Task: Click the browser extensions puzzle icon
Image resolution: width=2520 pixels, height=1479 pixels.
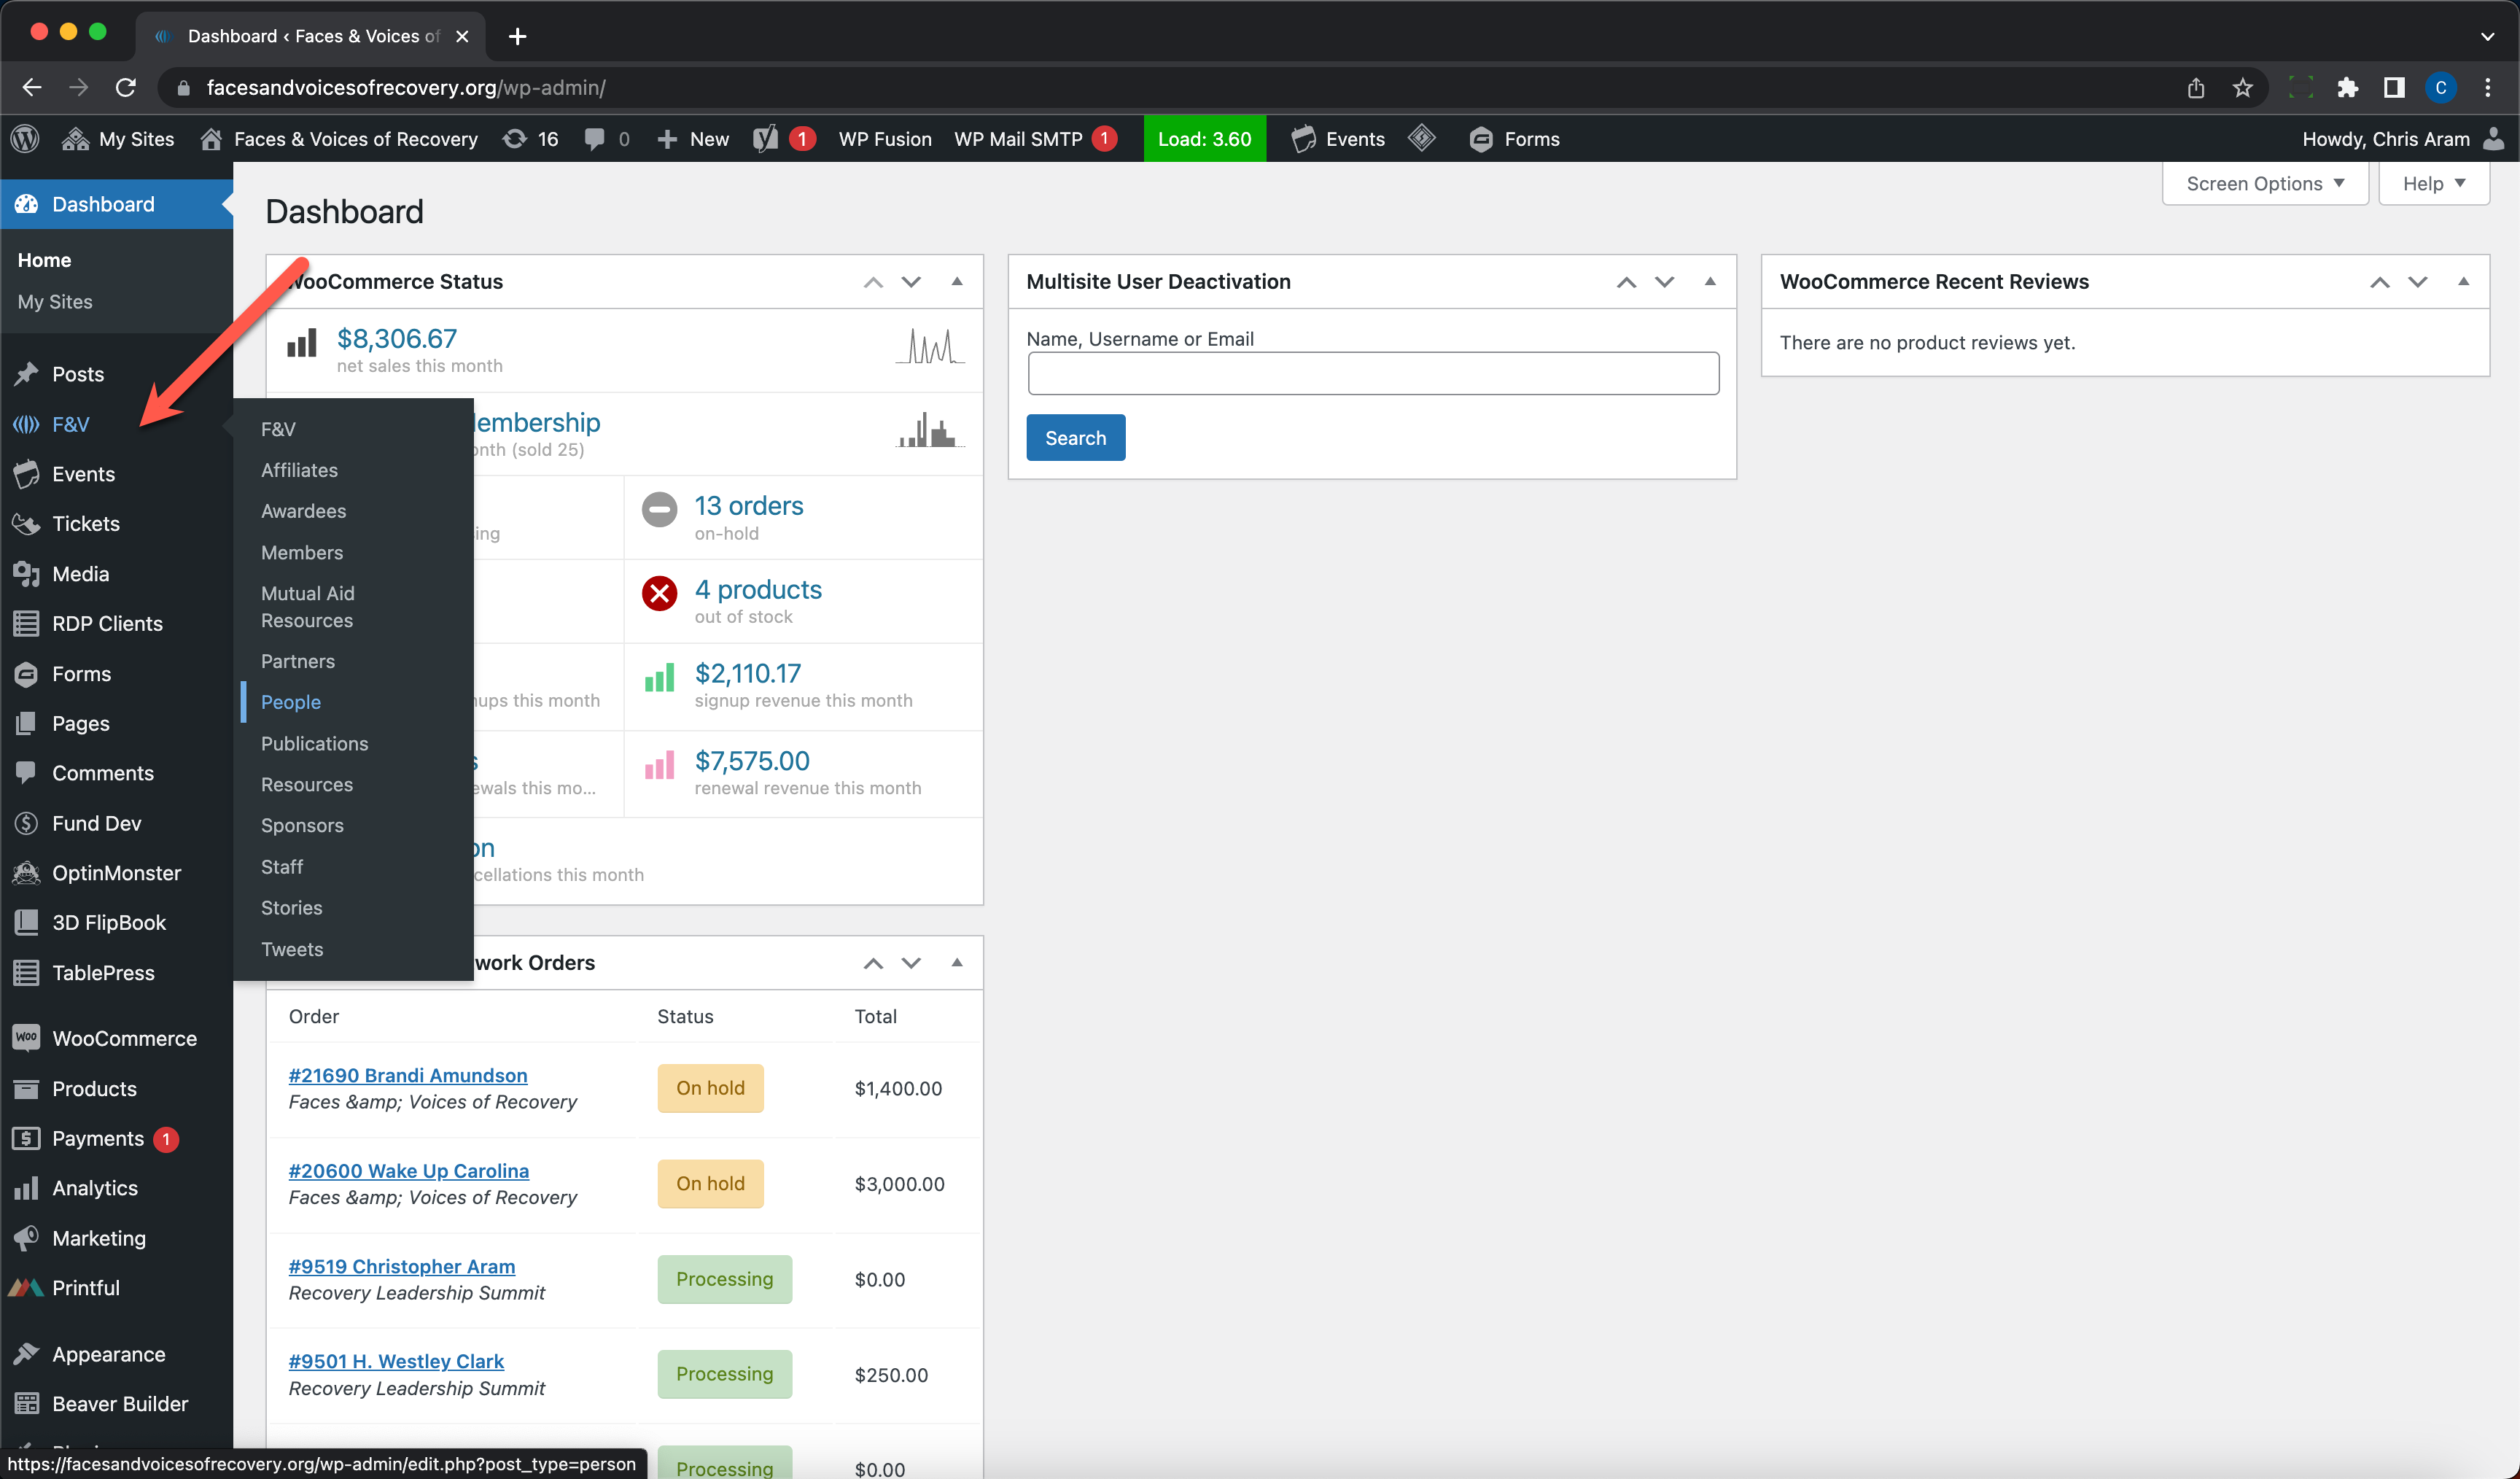Action: pos(2347,88)
